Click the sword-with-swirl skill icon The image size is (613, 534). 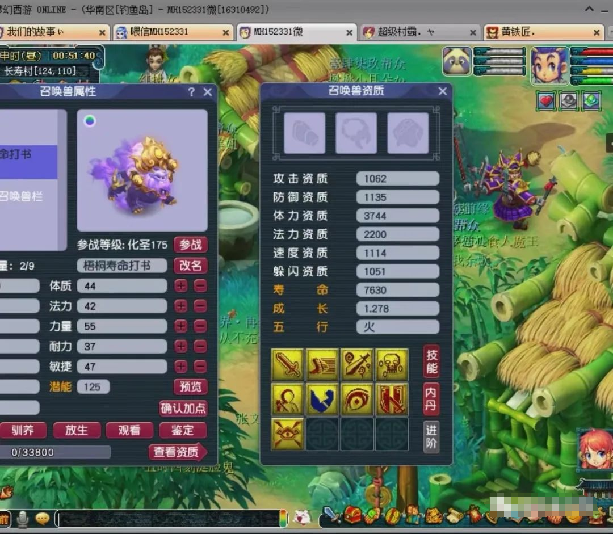[x=356, y=365]
